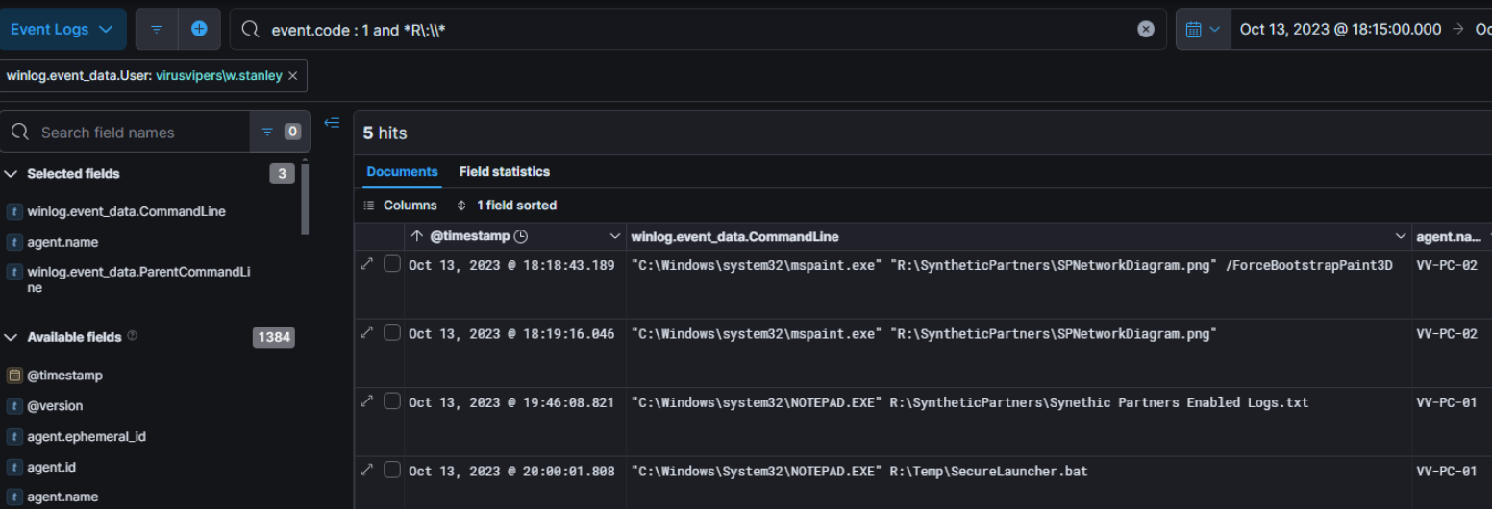The height and width of the screenshot is (509, 1492).
Task: Click the clock icon in @timestamp header
Action: point(521,236)
